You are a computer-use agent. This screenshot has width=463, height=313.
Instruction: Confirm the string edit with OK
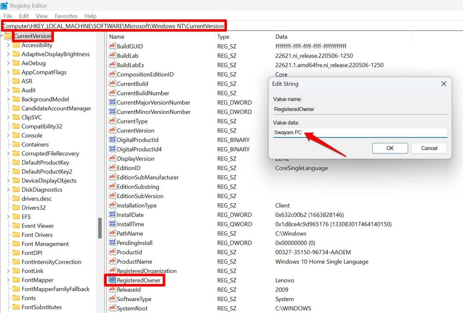pos(390,148)
